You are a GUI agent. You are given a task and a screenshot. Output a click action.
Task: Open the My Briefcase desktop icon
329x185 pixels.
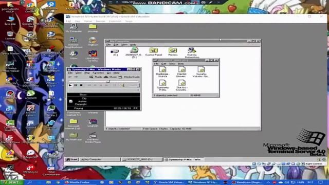click(74, 136)
